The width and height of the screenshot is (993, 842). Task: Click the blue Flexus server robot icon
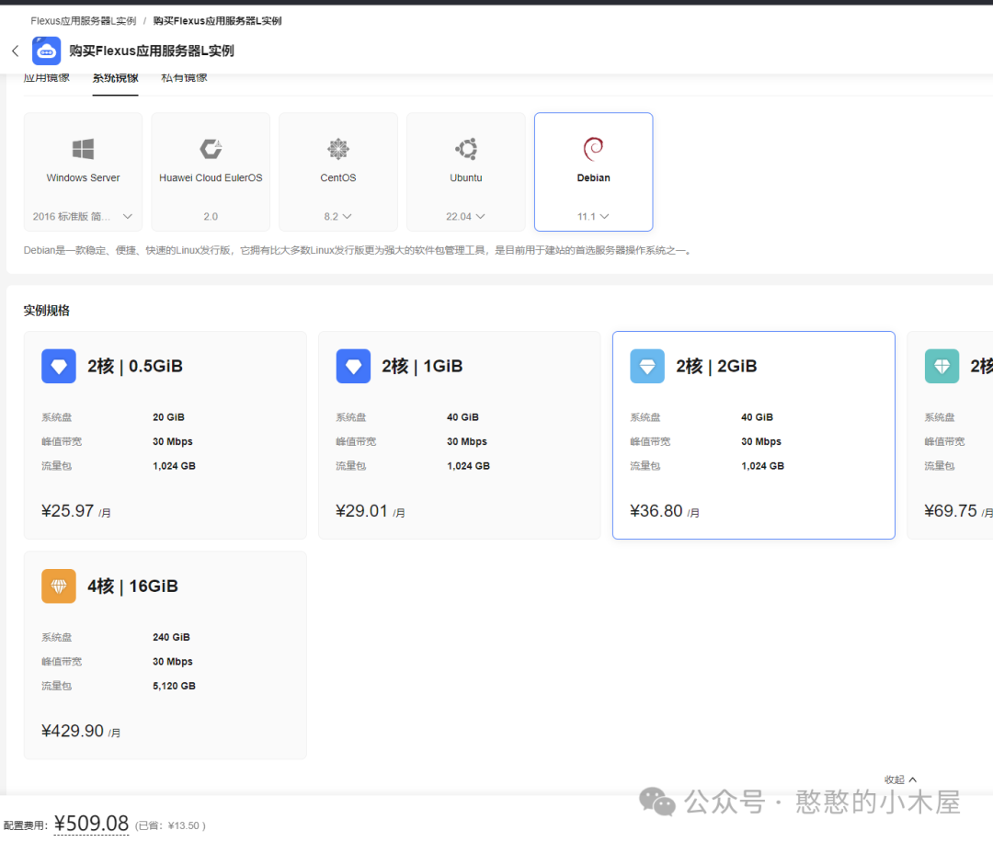pos(46,51)
